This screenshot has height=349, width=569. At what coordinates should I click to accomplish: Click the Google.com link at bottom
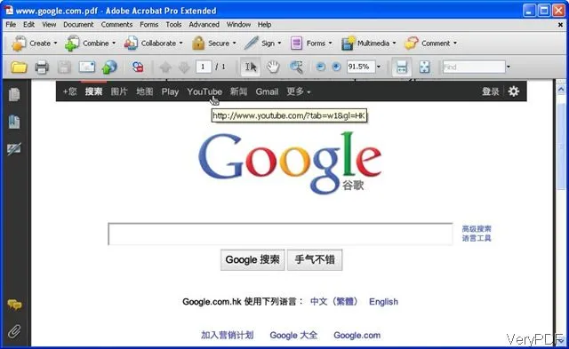pyautogui.click(x=357, y=335)
